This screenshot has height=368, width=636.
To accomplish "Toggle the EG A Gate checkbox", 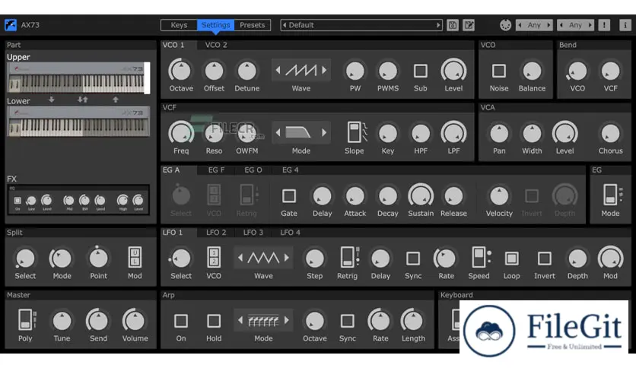I will point(289,196).
